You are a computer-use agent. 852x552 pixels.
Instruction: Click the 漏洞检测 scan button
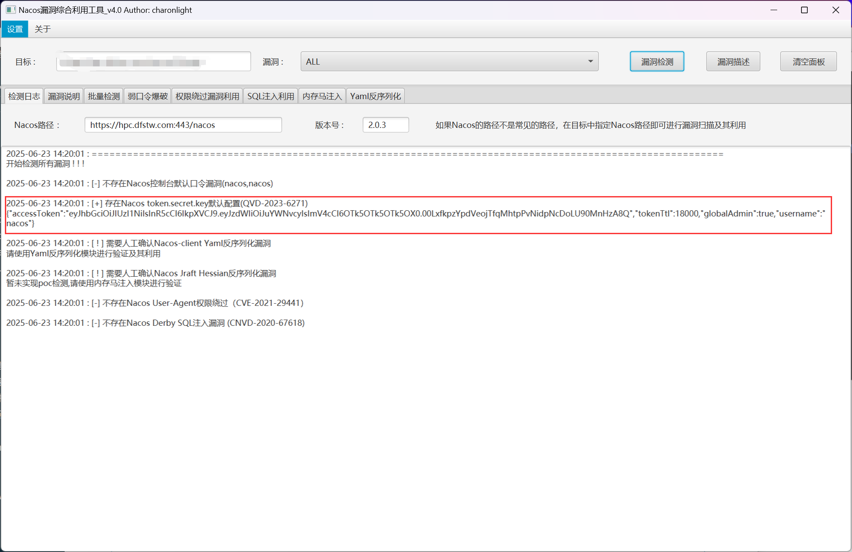(657, 62)
